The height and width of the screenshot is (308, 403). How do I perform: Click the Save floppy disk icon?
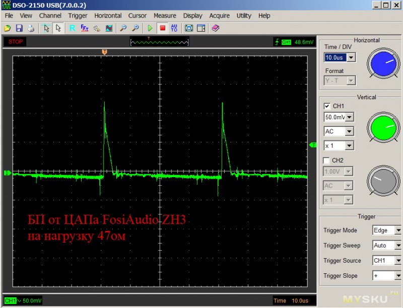pyautogui.click(x=19, y=28)
